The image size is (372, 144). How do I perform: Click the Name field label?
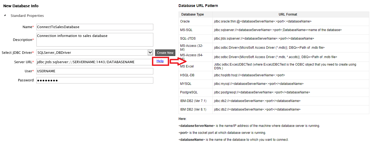click(28, 27)
